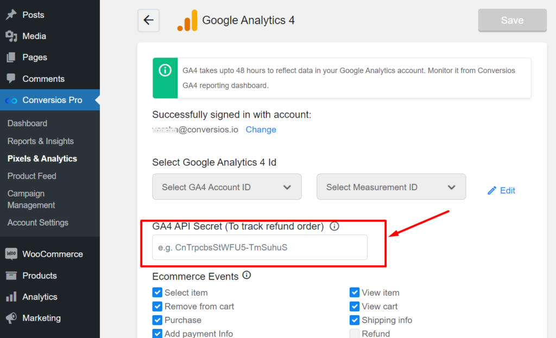
Task: Go to Conversios Dashboard submenu
Action: click(27, 123)
